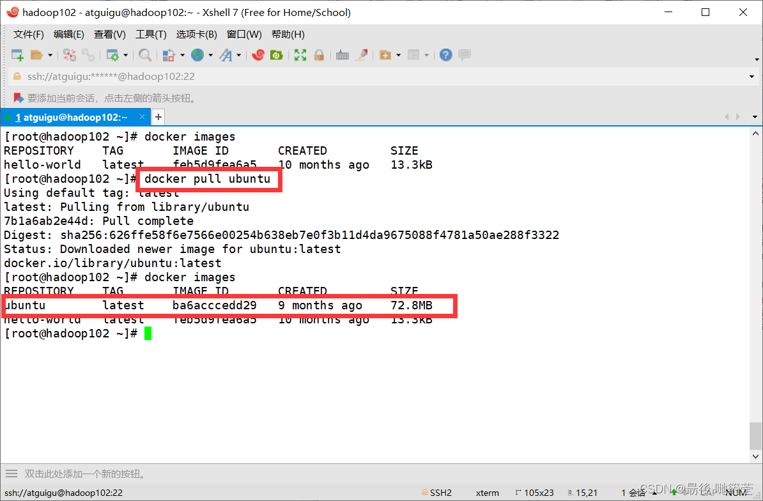
Task: Expand the open-session dropdown arrow
Action: pyautogui.click(x=50, y=56)
